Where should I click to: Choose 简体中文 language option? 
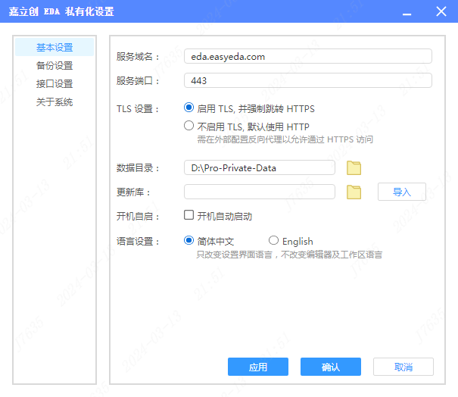[x=189, y=240]
